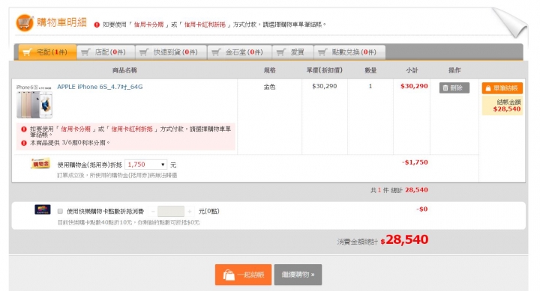Click the Happy Go card icon
The image size is (540, 291).
[43, 209]
